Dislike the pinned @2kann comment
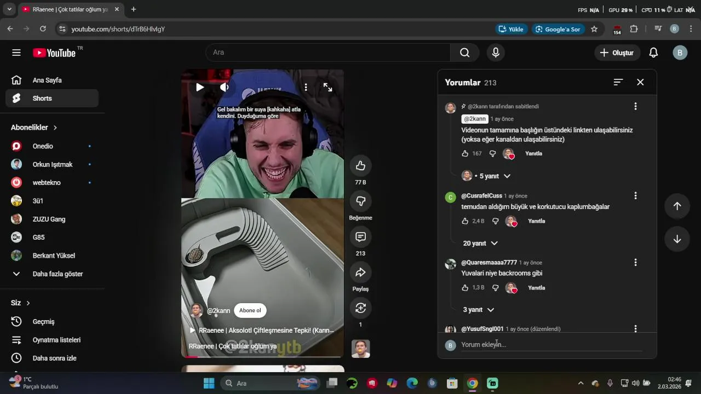 (492, 154)
